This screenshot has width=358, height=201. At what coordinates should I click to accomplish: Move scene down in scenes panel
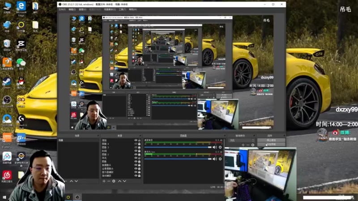pos(76,181)
